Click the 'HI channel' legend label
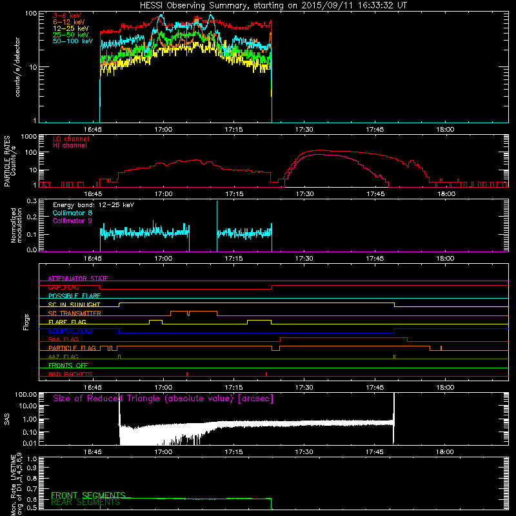The height and width of the screenshot is (516, 516). pyautogui.click(x=70, y=145)
